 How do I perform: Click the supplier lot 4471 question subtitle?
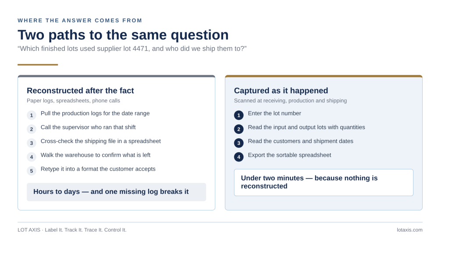click(132, 49)
